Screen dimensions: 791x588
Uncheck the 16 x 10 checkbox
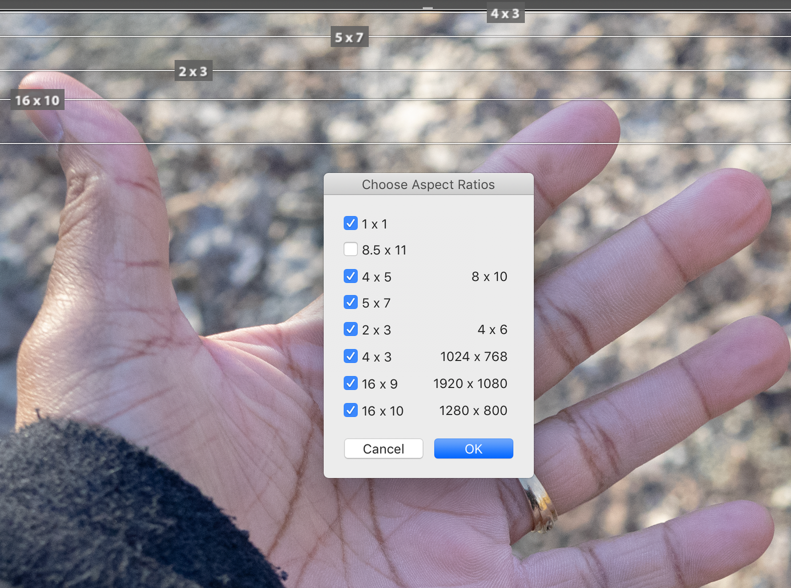[x=350, y=410]
